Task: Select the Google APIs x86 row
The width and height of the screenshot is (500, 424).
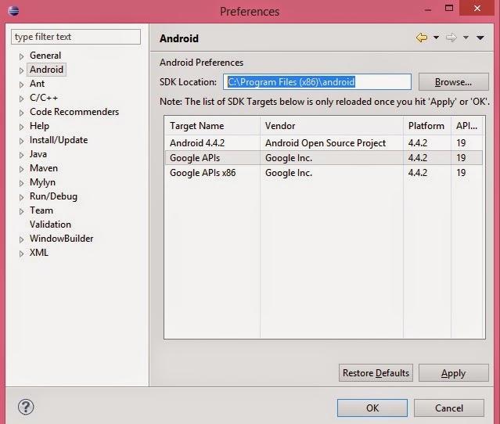Action: pos(324,173)
